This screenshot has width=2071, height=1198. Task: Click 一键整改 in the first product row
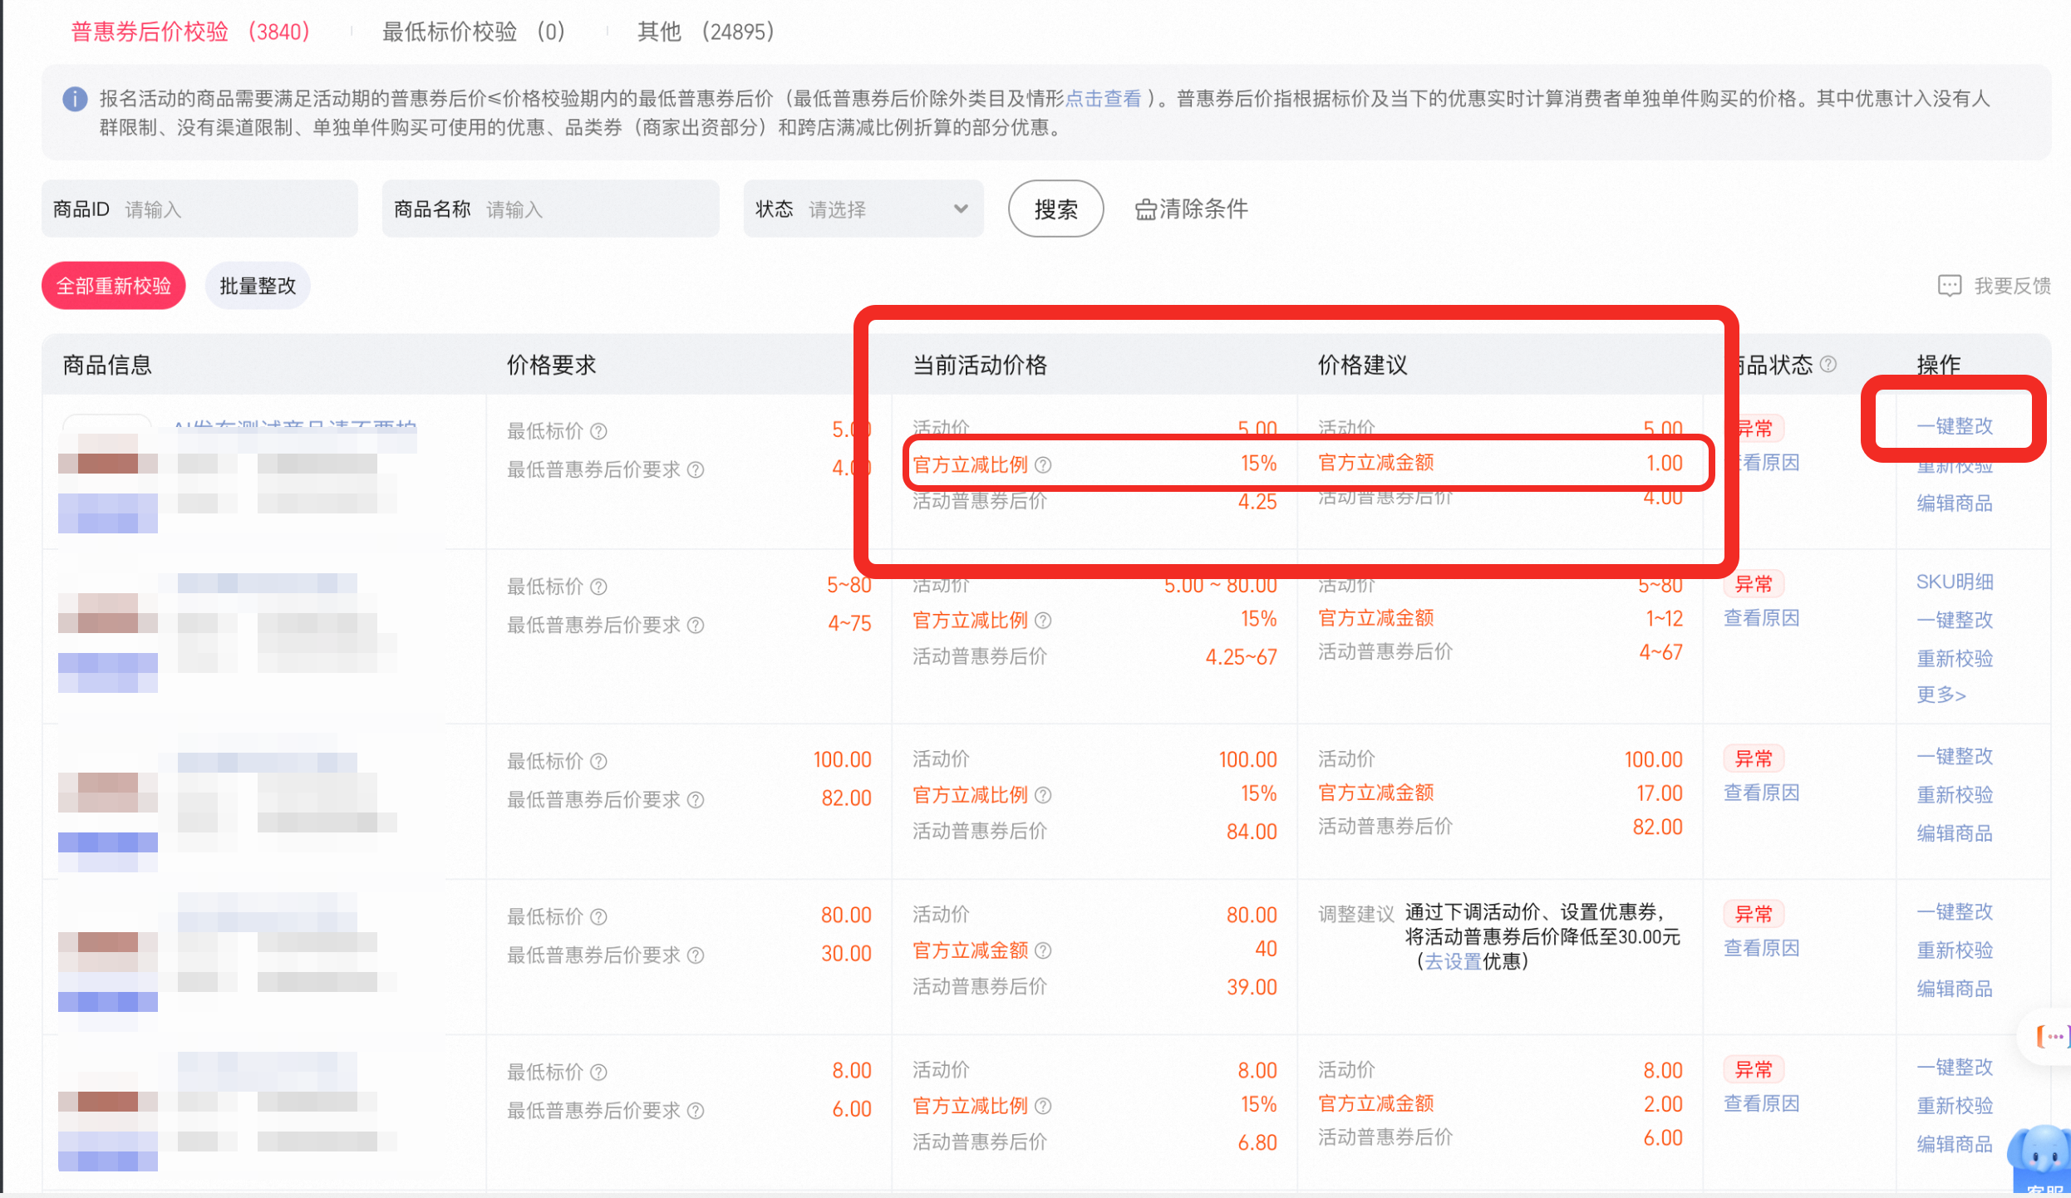click(x=1955, y=426)
